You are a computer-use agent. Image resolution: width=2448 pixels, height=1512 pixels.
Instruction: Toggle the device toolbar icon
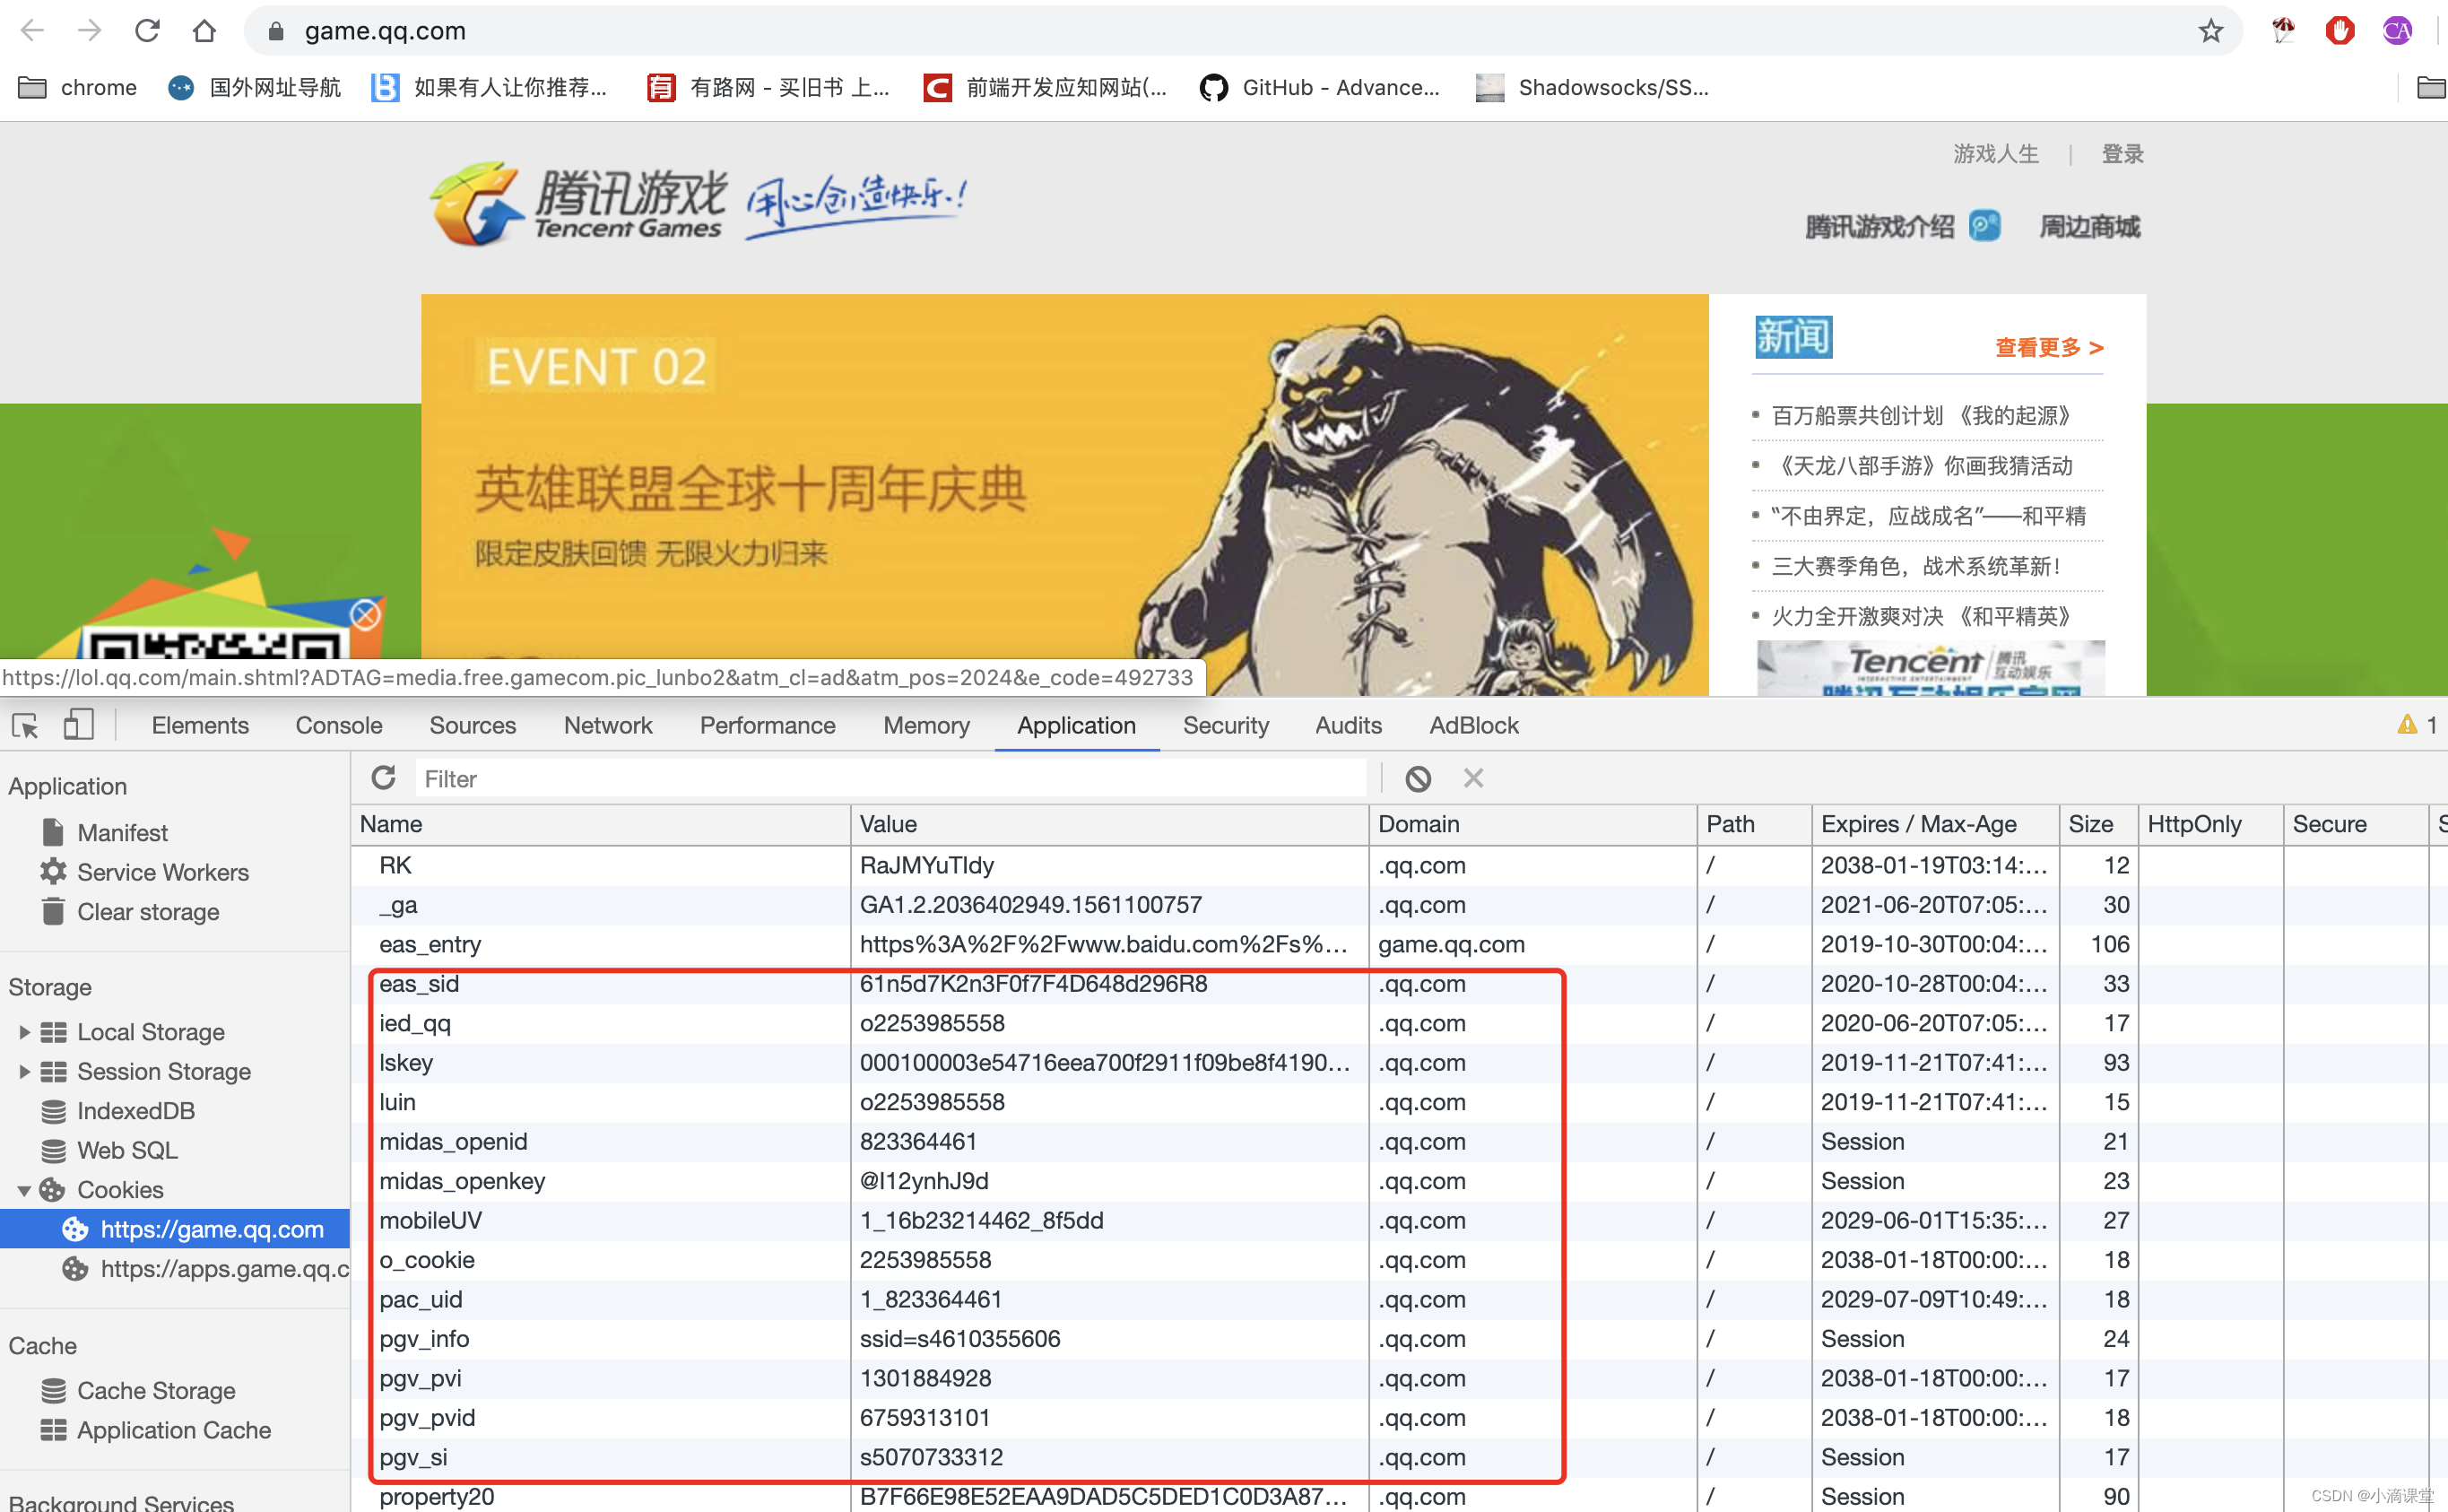tap(78, 724)
